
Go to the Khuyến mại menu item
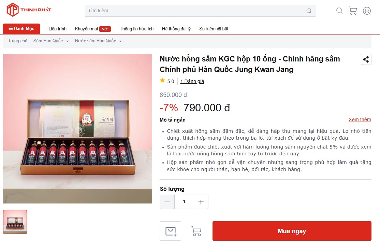coord(86,29)
